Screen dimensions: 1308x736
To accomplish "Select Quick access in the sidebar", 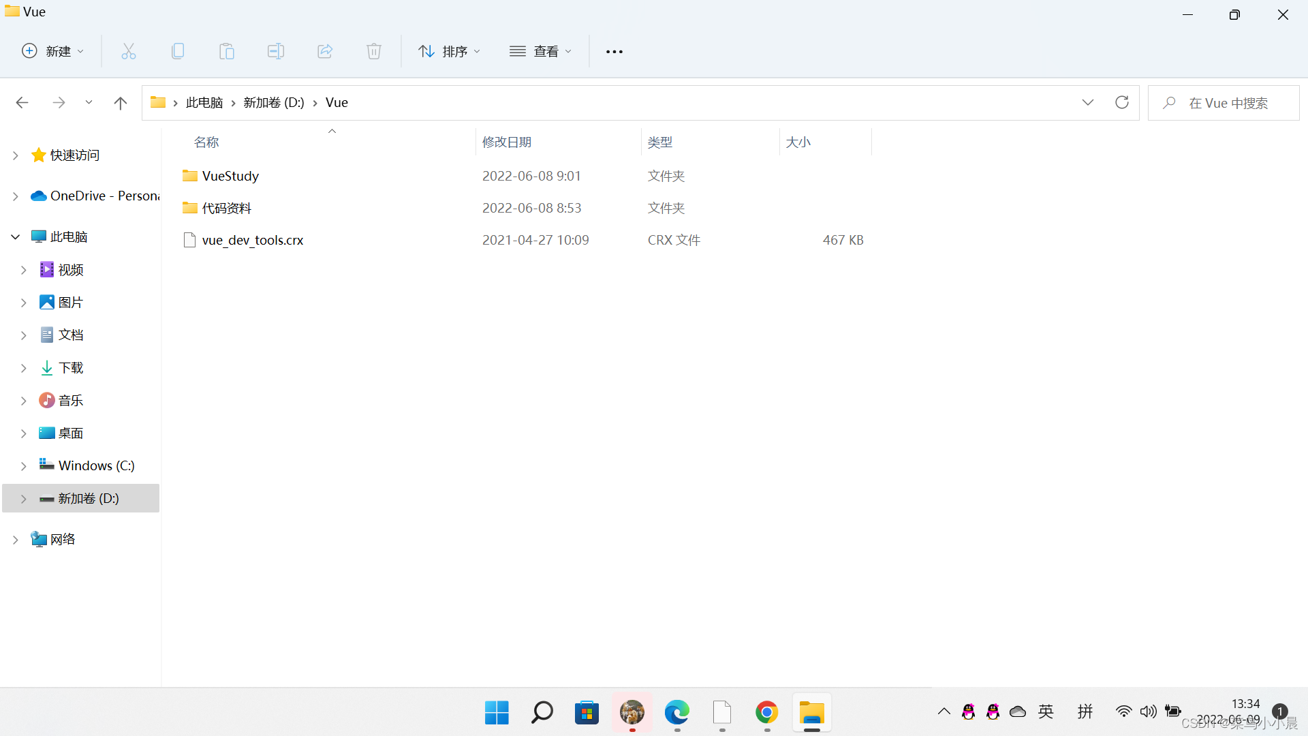I will point(75,155).
